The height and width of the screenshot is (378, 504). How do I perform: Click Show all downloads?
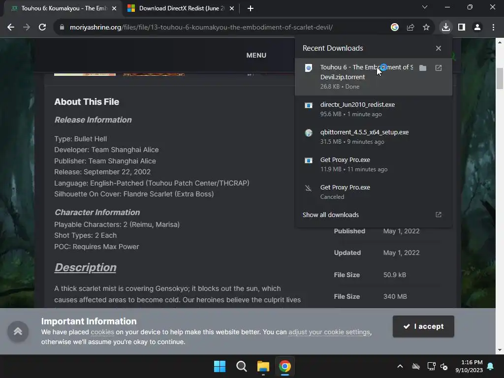[330, 215]
